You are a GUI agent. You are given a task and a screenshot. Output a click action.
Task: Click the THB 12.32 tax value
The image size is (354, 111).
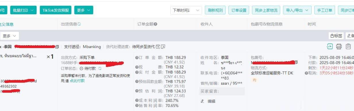point(174,67)
